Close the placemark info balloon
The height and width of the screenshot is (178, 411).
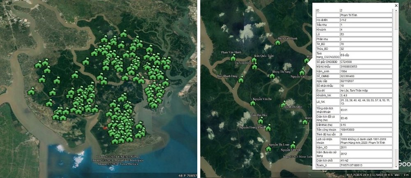396,5
